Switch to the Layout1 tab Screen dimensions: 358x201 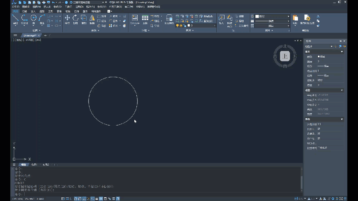34,165
